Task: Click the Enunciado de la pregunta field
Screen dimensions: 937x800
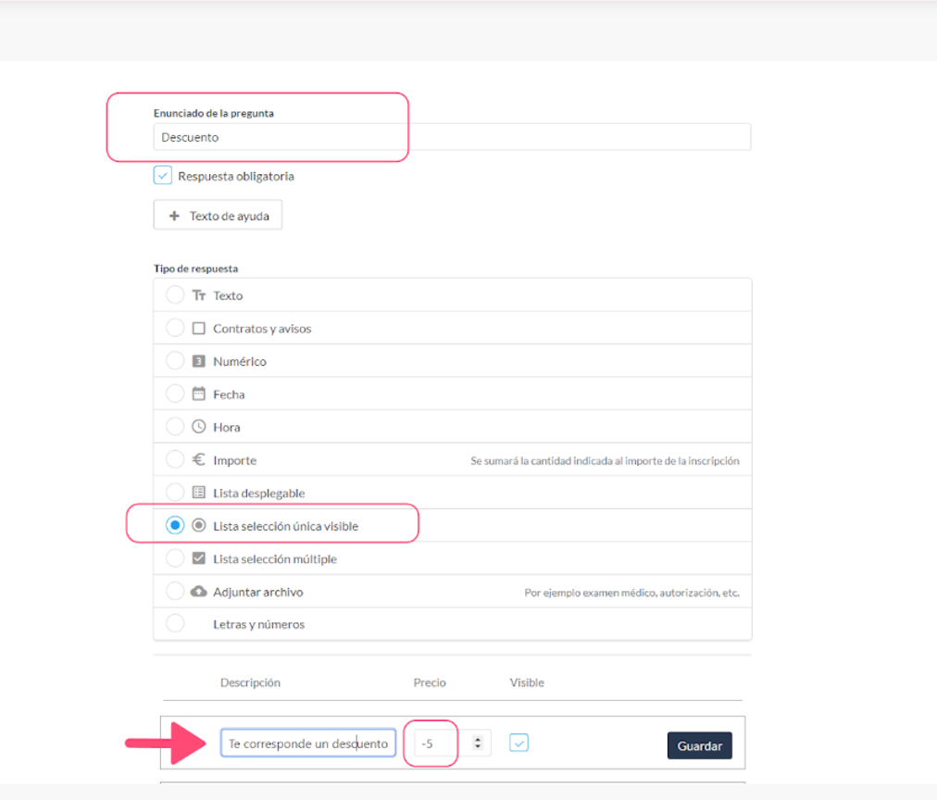Action: tap(452, 137)
